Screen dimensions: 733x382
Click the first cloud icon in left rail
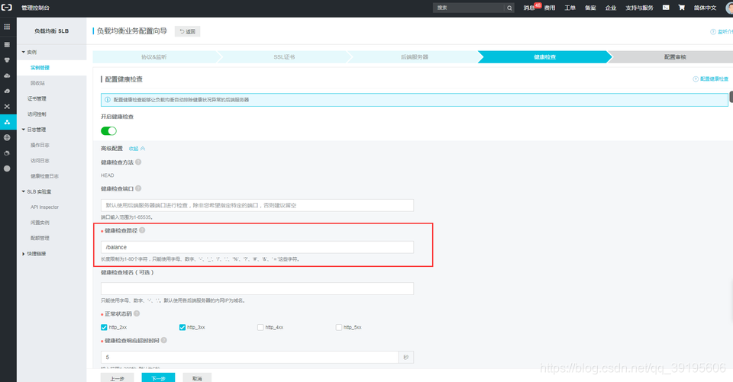tap(7, 75)
